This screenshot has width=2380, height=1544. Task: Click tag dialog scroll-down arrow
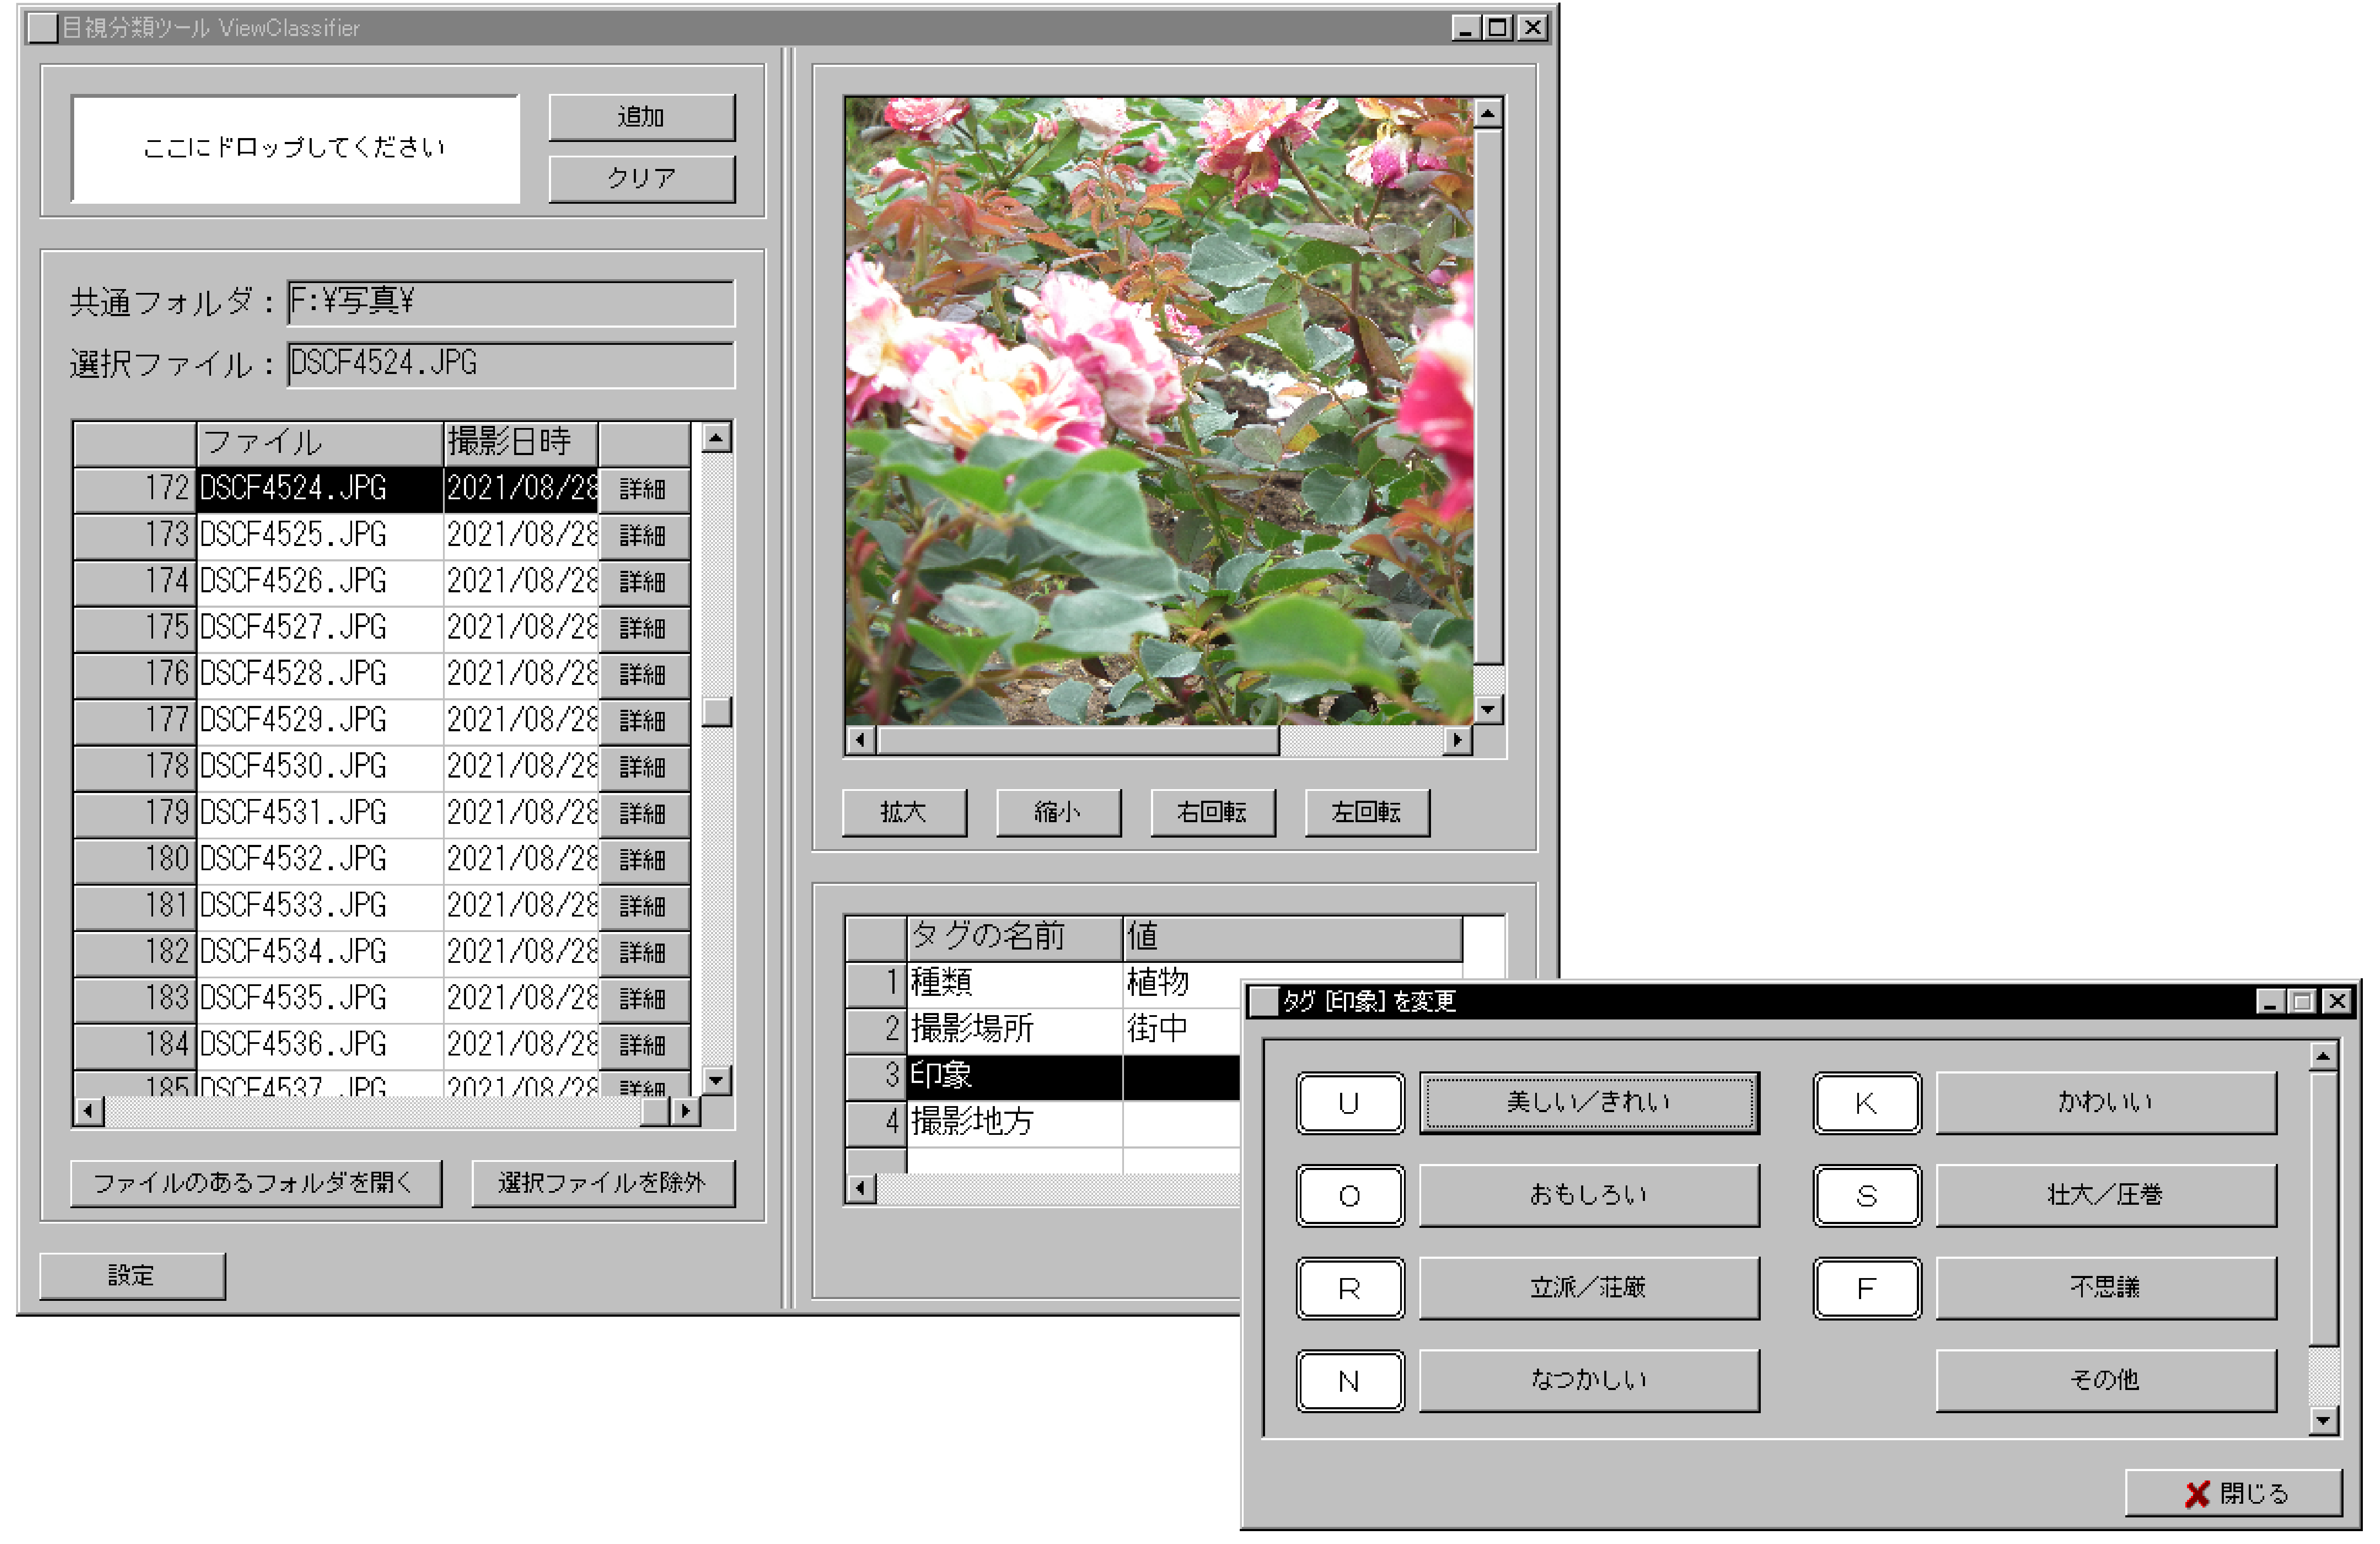2324,1421
